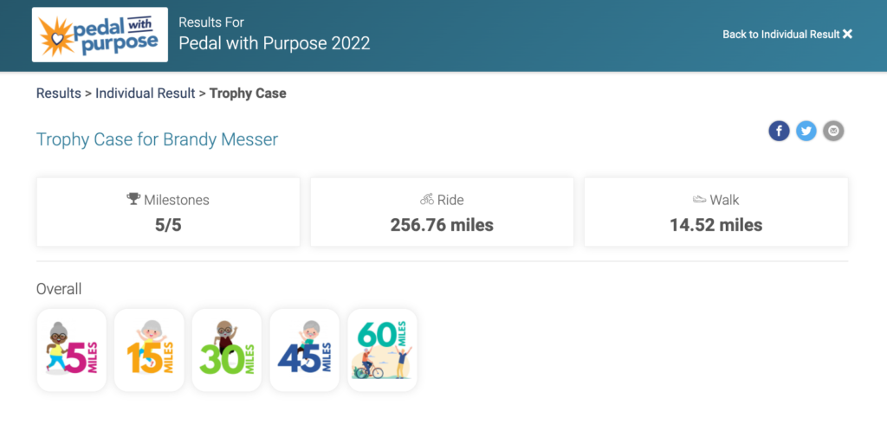887x424 pixels.
Task: Click the Pedal with Purpose logo
Action: click(x=100, y=35)
